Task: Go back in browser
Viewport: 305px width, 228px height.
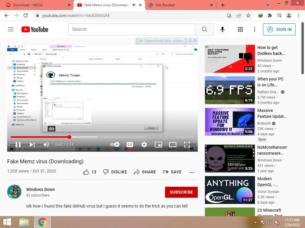Action: point(7,15)
